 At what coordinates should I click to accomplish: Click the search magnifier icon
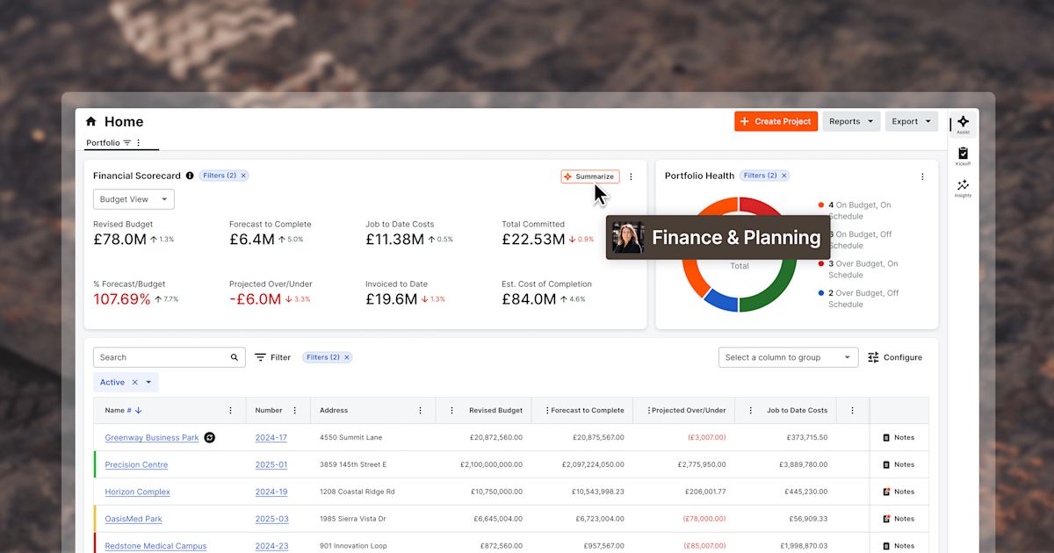(x=235, y=357)
